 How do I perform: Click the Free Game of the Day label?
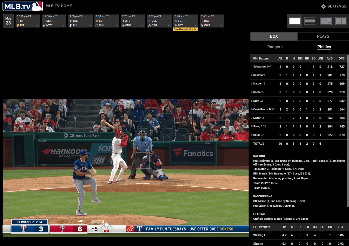coord(186,29)
